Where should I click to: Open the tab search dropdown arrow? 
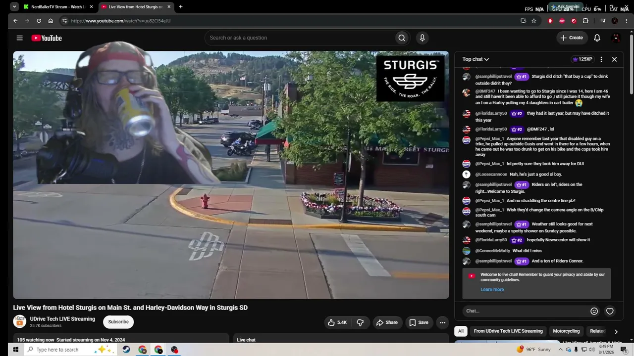tap(14, 7)
